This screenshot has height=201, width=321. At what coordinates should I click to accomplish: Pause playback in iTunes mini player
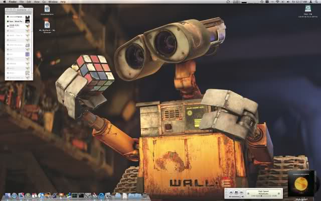coord(236,192)
